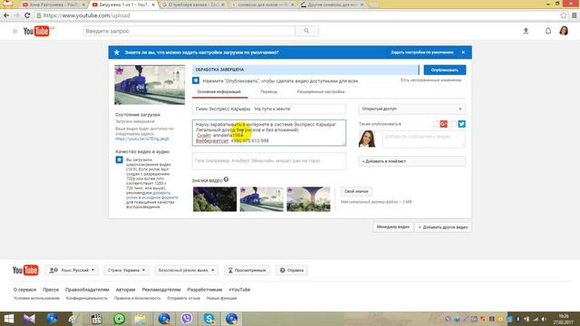Click the help question mark near video thumbnails label
Screen dimensions: 580x326
click(226, 179)
